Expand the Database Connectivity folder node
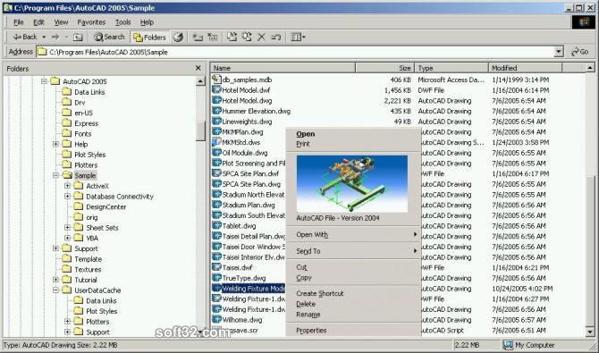The image size is (599, 353). [68, 197]
